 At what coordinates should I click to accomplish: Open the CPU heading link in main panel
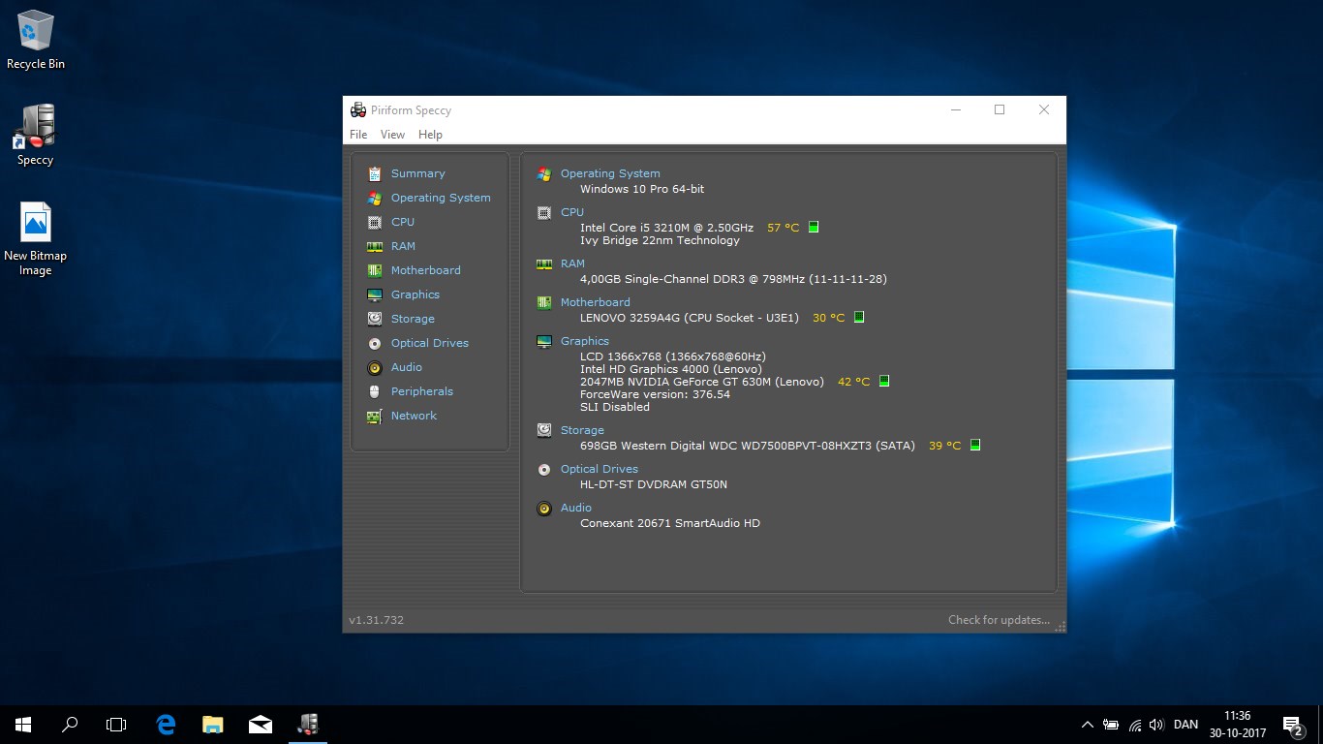pos(572,212)
